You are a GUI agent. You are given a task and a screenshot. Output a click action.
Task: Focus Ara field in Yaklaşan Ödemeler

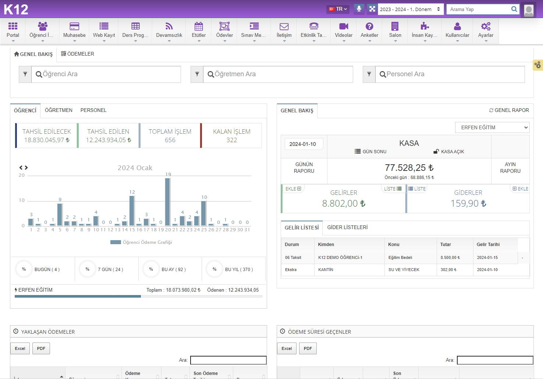click(x=228, y=360)
